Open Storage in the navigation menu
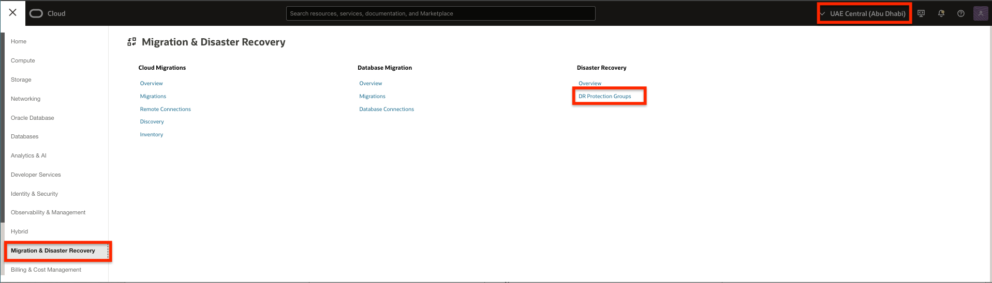992x283 pixels. click(x=21, y=80)
